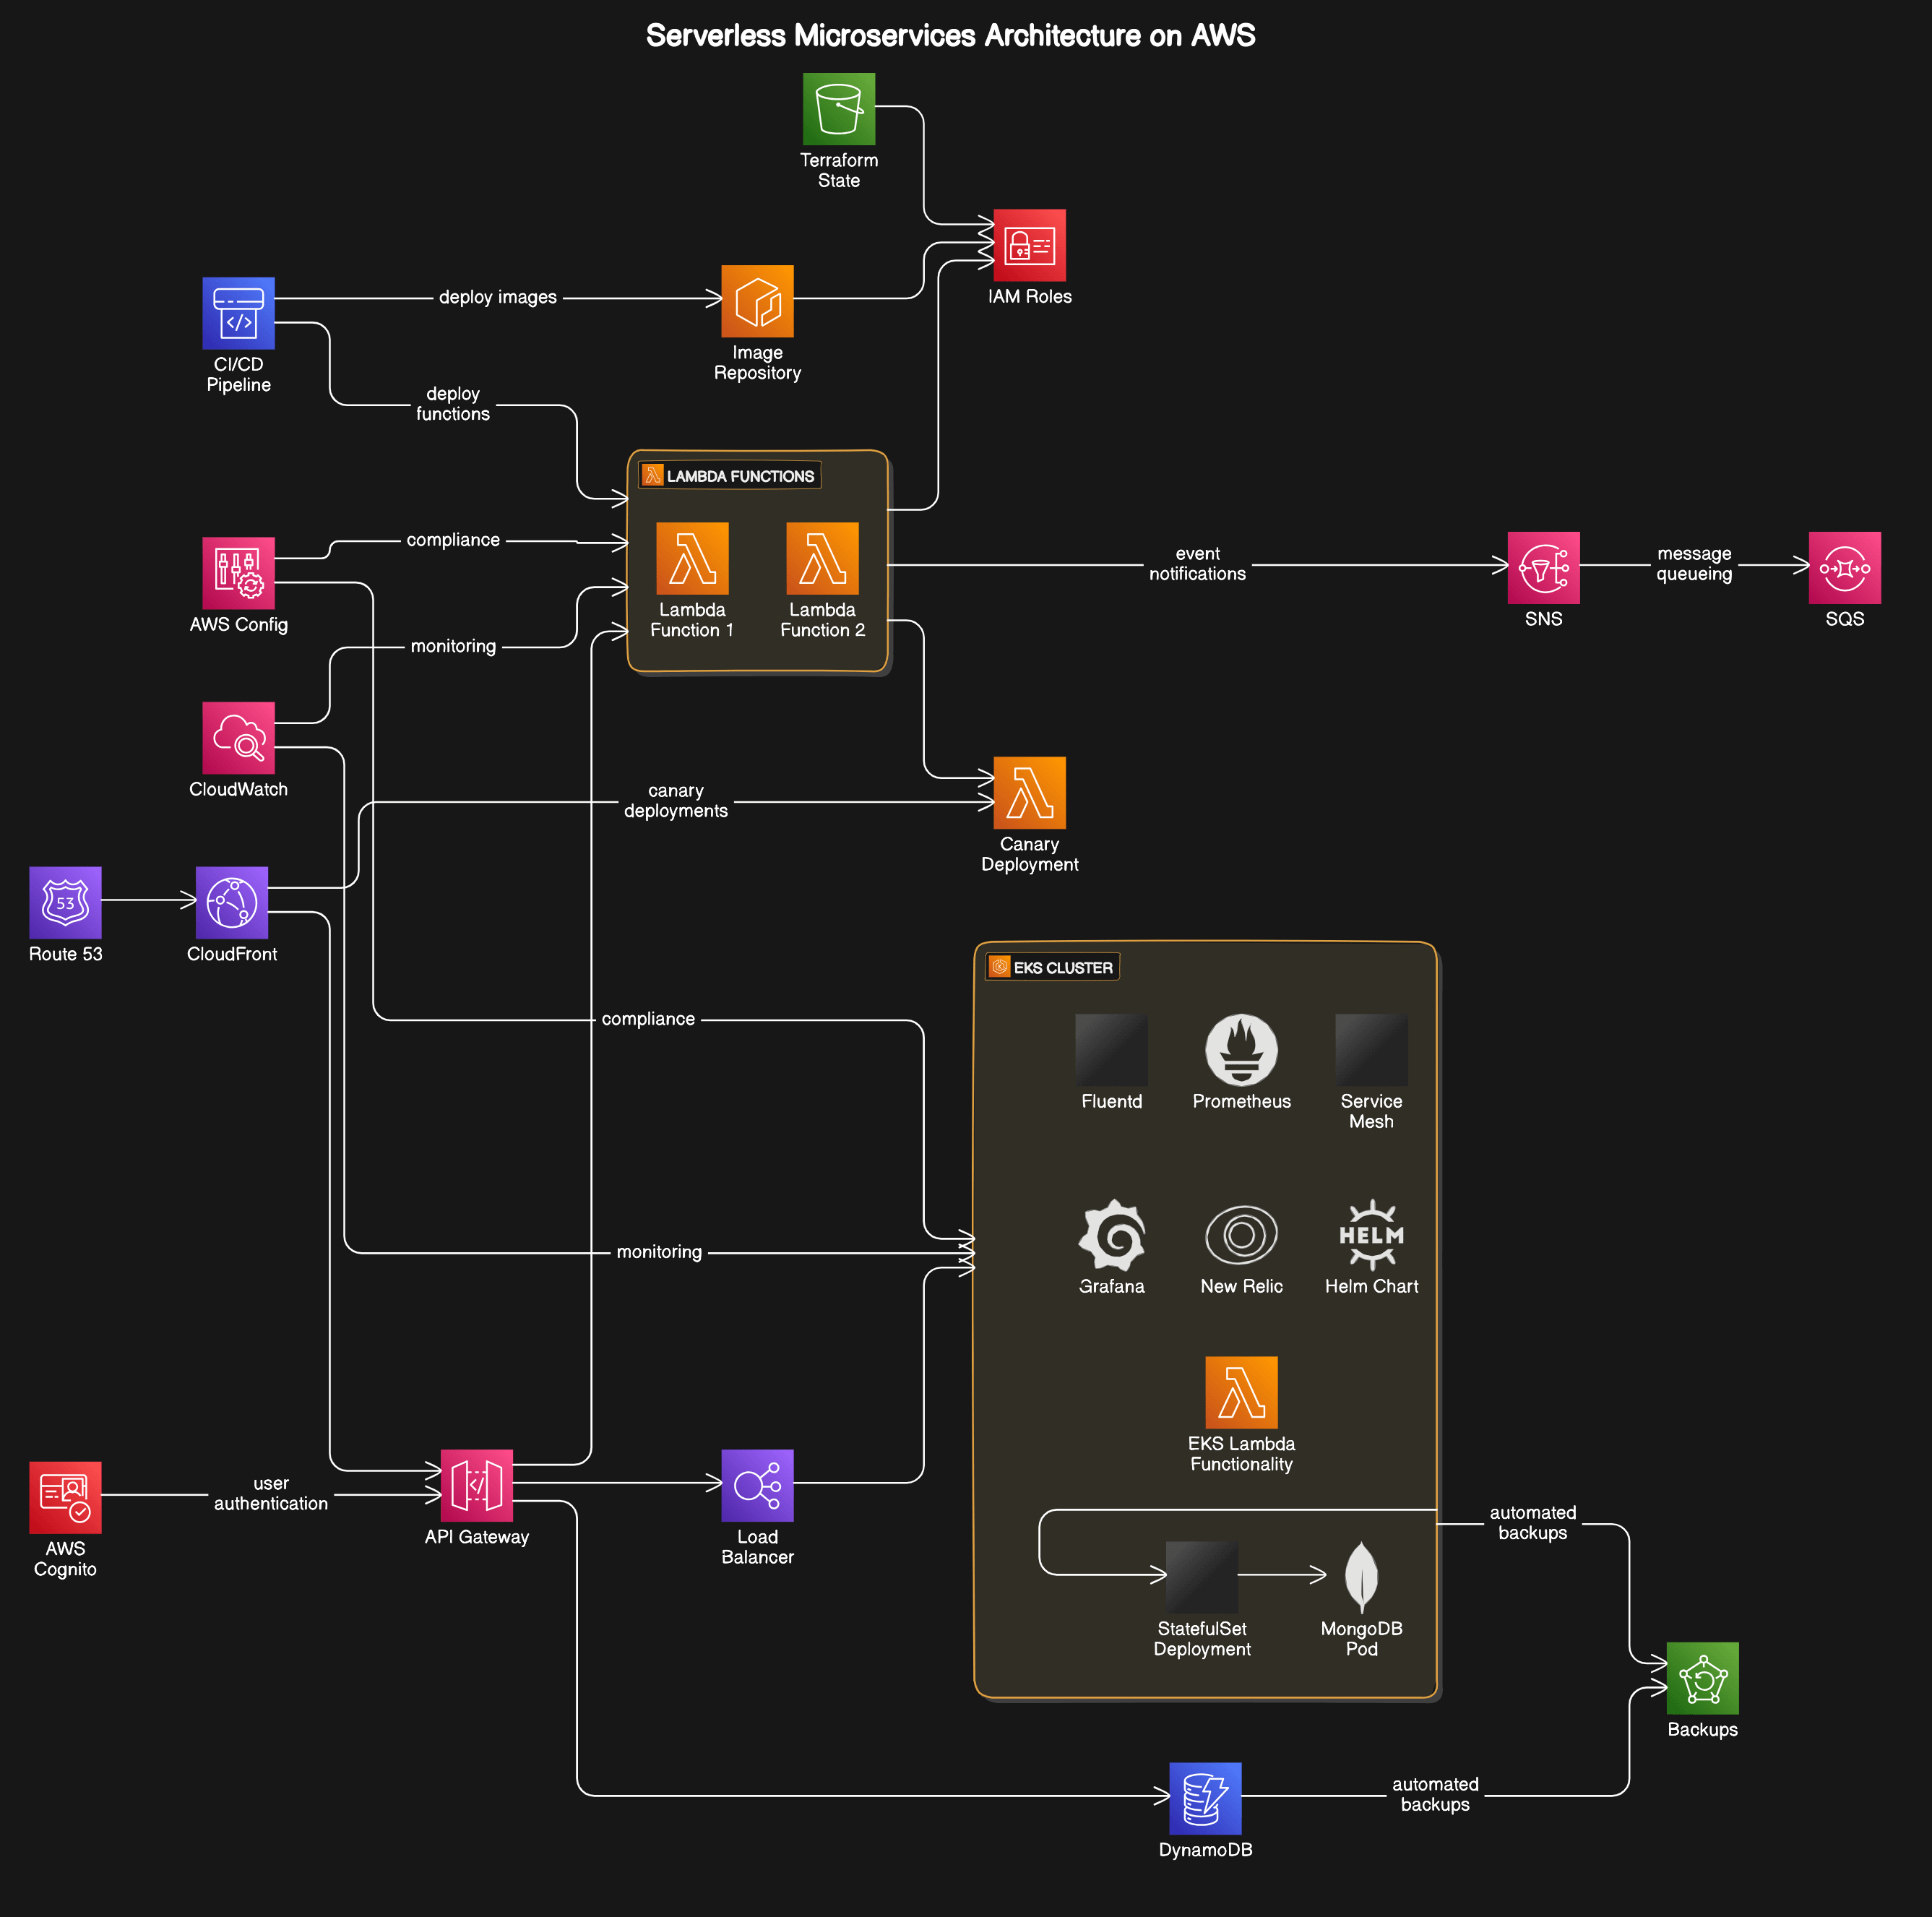Select the Prometheus icon inside EKS Cluster
The width and height of the screenshot is (1932, 1917).
point(1241,1048)
